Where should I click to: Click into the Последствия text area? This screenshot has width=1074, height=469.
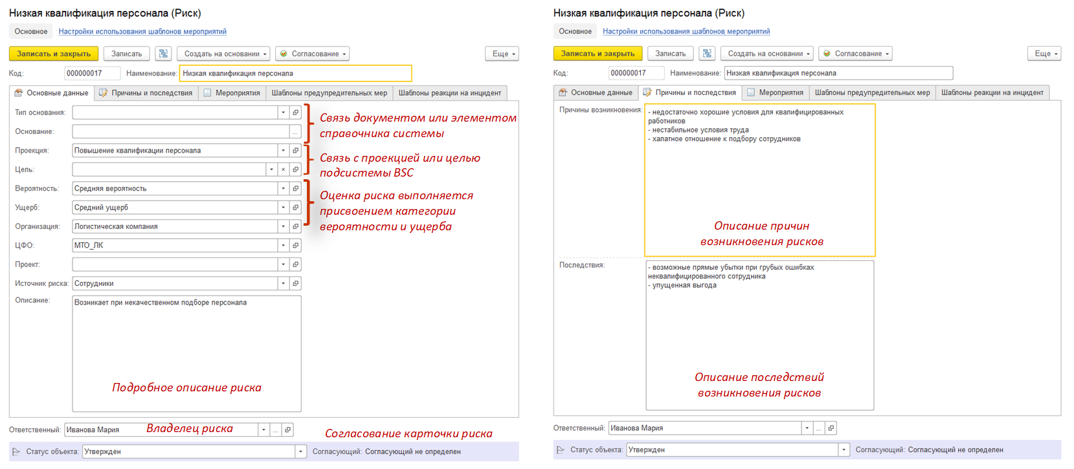759,335
